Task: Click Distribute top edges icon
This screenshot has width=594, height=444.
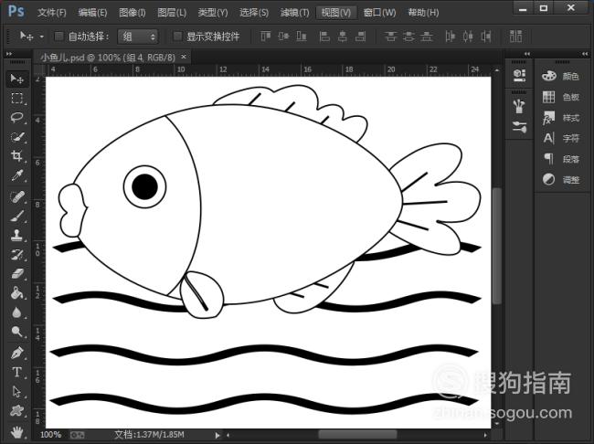Action: point(390,37)
